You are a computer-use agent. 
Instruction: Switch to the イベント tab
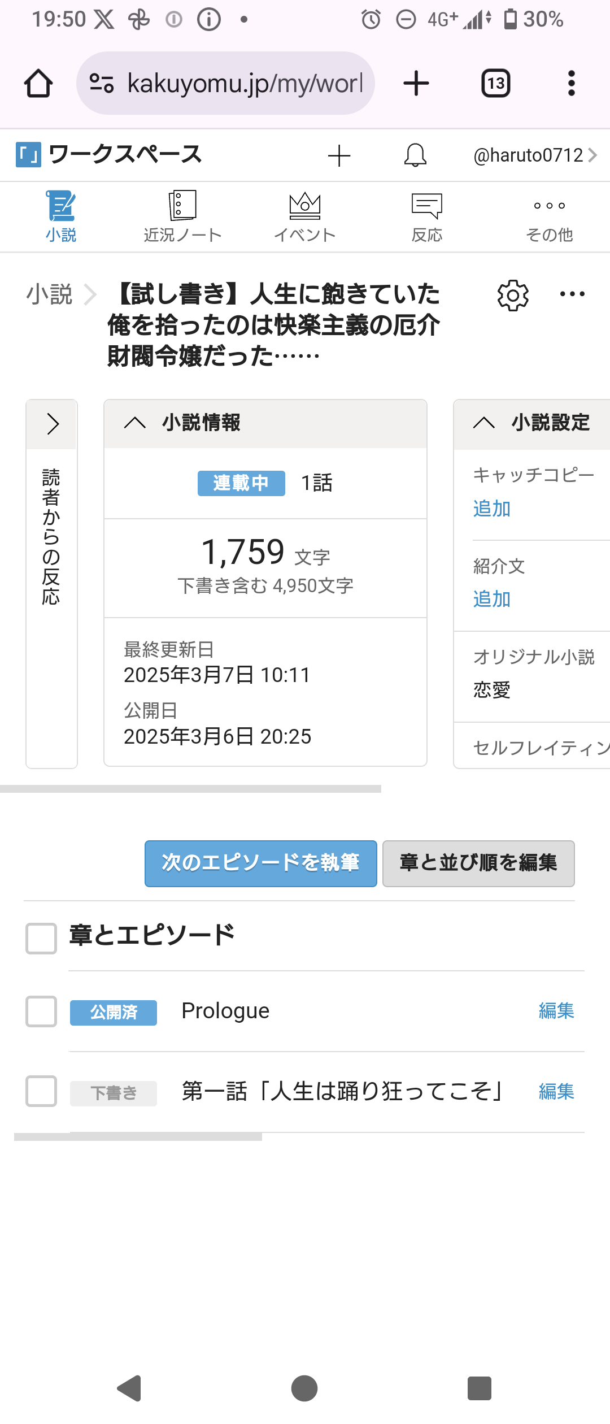pyautogui.click(x=305, y=218)
